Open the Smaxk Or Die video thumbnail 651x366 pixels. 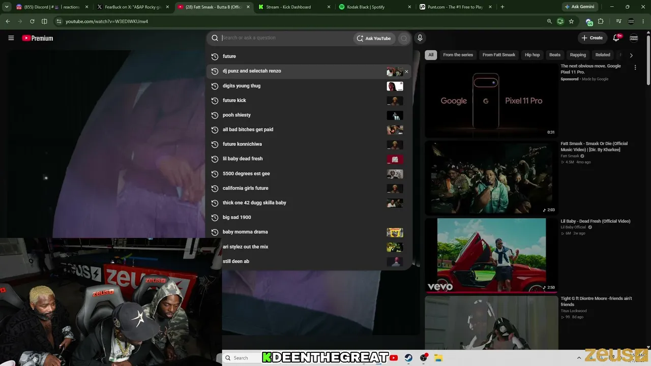point(491,177)
